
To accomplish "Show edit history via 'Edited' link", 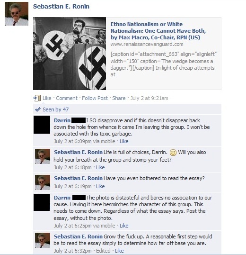I will pyautogui.click(x=103, y=251).
